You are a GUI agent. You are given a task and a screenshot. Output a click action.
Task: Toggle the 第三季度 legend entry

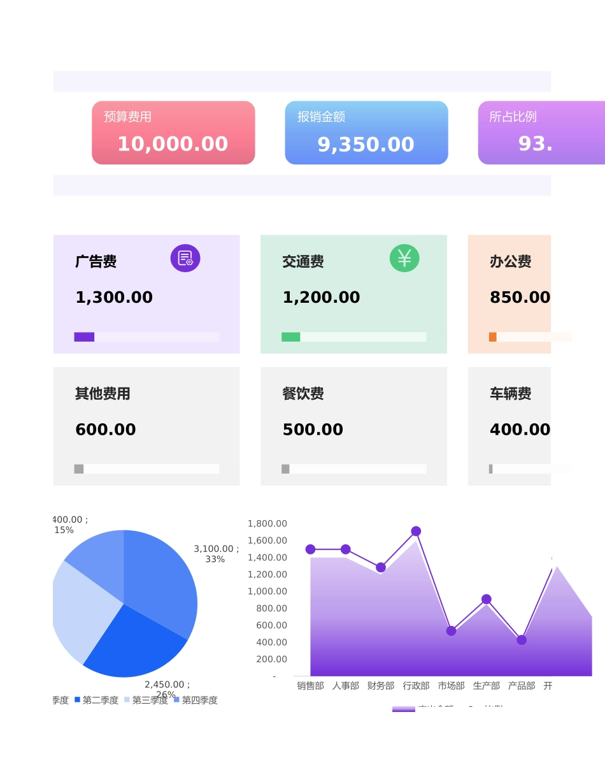[x=150, y=700]
